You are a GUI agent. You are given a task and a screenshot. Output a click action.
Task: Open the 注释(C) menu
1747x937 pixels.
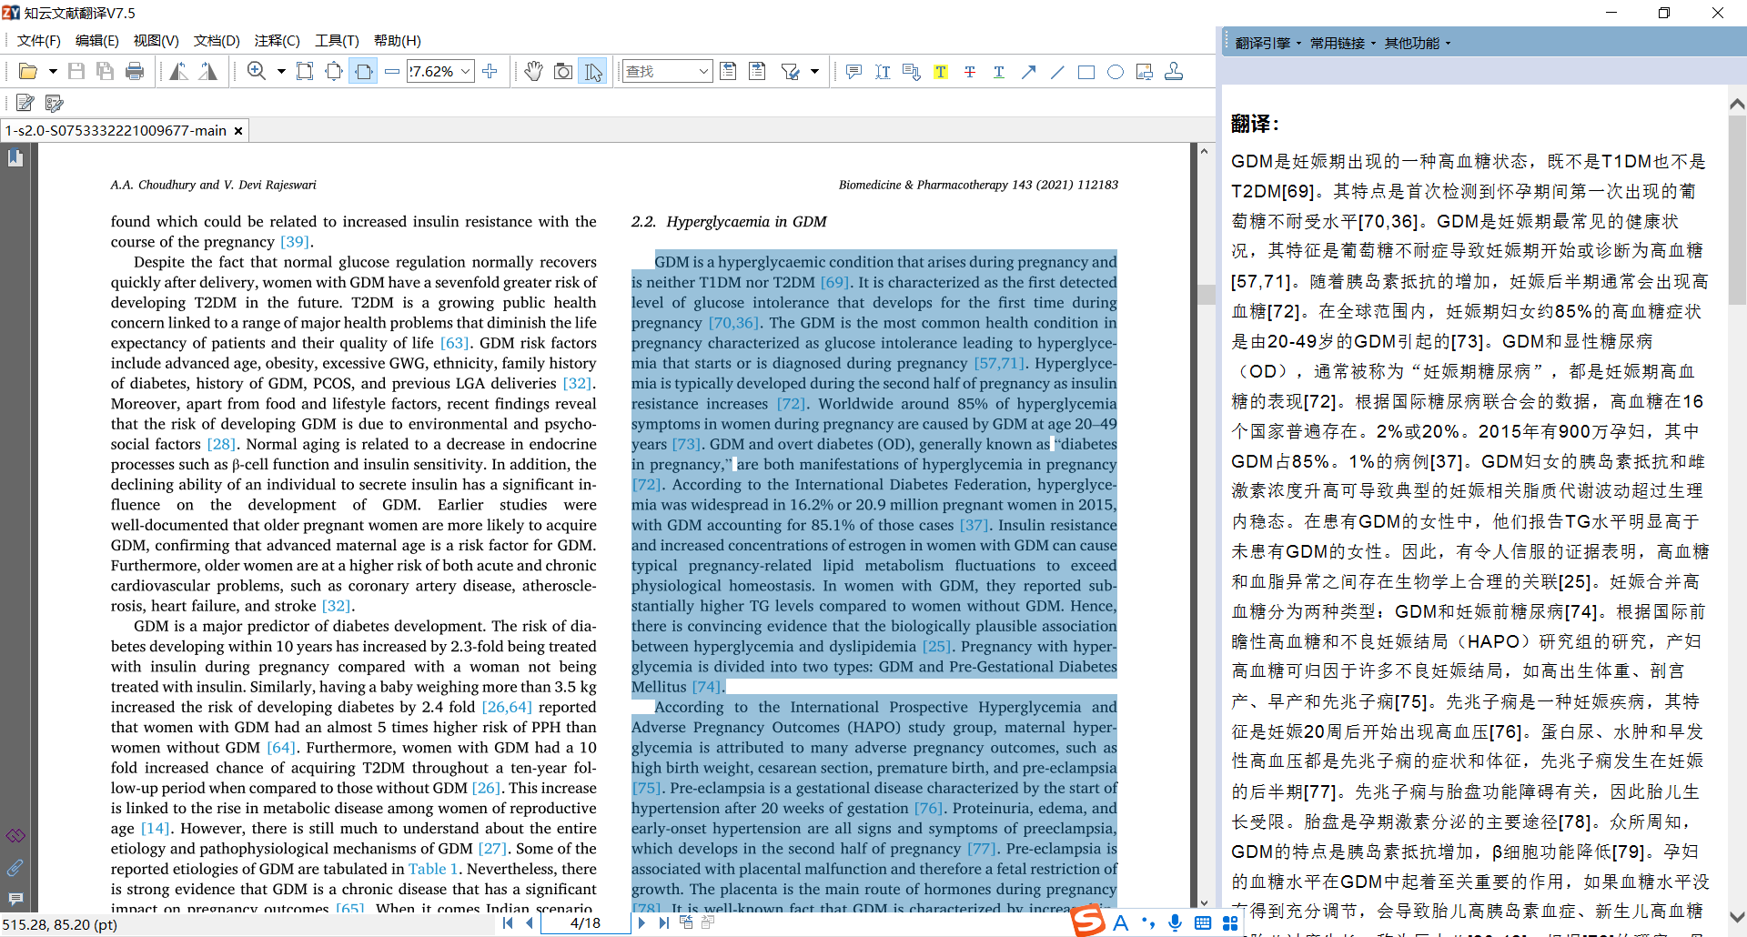278,40
